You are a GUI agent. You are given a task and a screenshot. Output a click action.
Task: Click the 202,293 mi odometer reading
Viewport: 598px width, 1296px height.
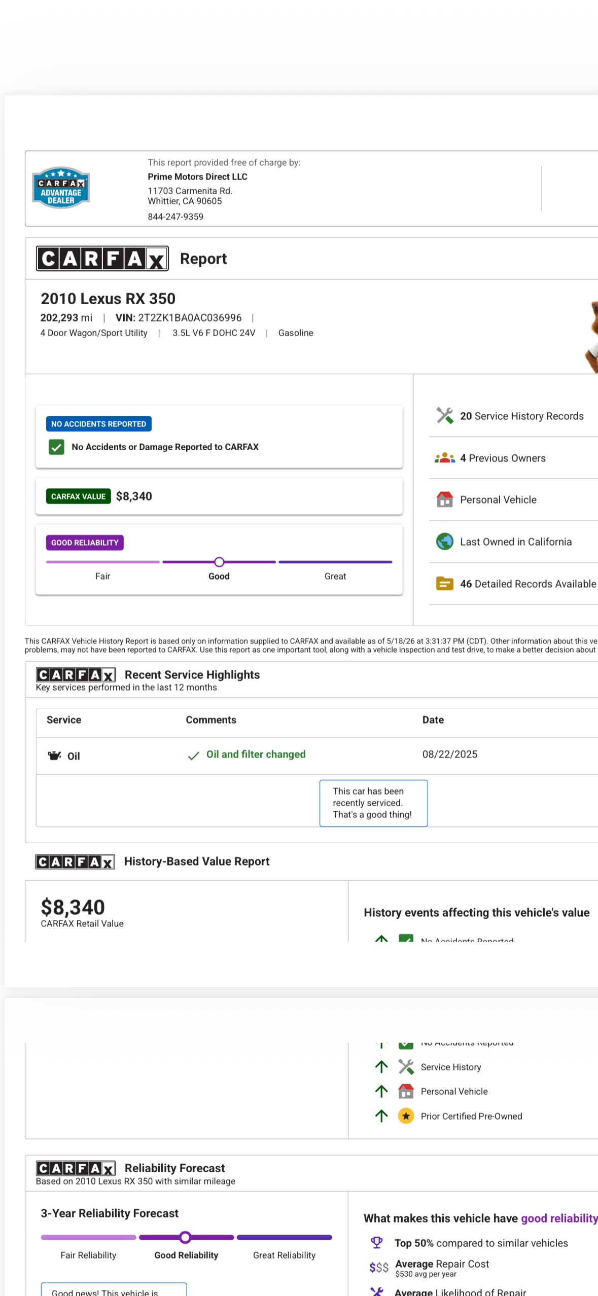[x=66, y=318]
